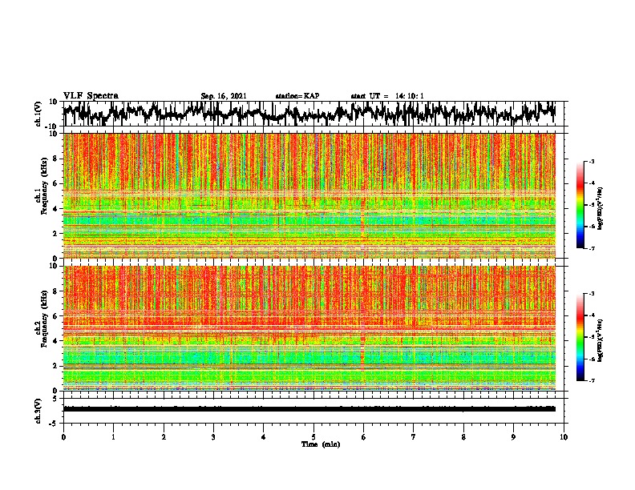The height and width of the screenshot is (490, 635).
Task: Click the "-3" label on ch.2 color scale
Action: coord(591,294)
